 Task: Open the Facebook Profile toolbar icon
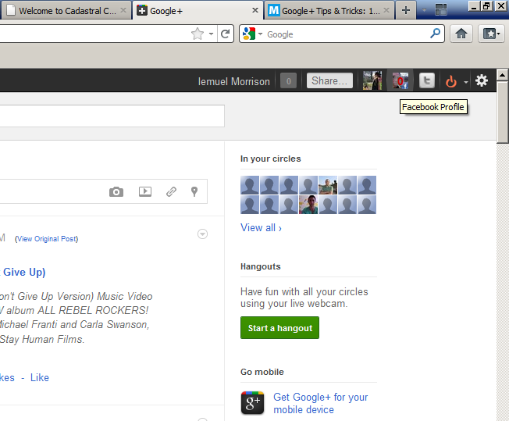[x=400, y=80]
